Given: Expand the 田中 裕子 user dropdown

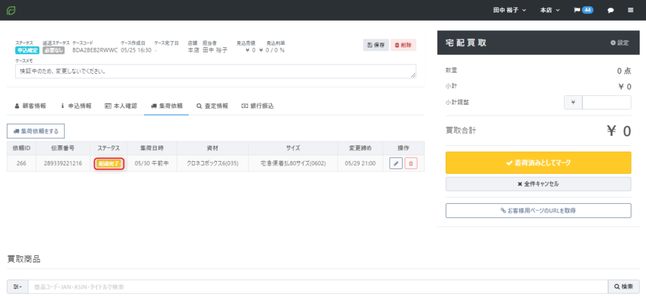Looking at the screenshot, I should click(510, 10).
